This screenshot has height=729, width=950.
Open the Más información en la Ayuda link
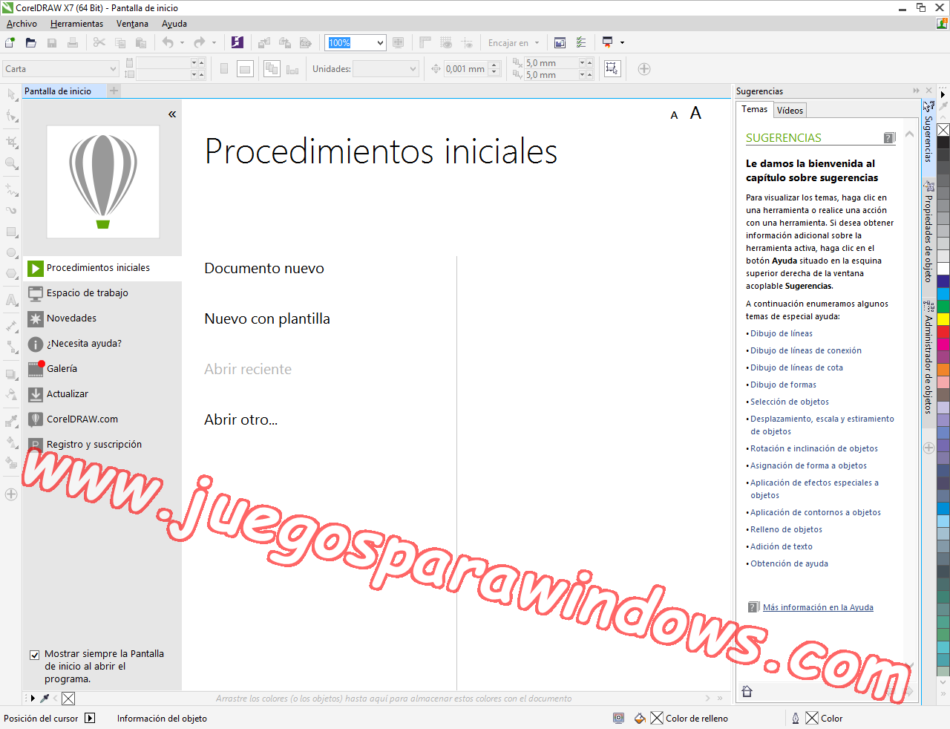pyautogui.click(x=818, y=607)
